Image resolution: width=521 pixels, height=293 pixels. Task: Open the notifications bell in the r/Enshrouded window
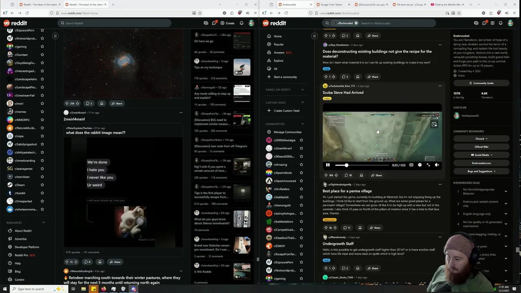pos(501,23)
